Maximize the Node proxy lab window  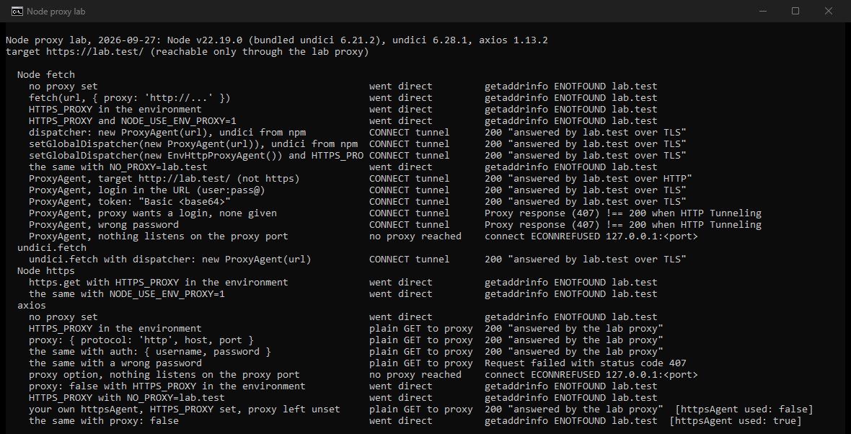pos(795,11)
